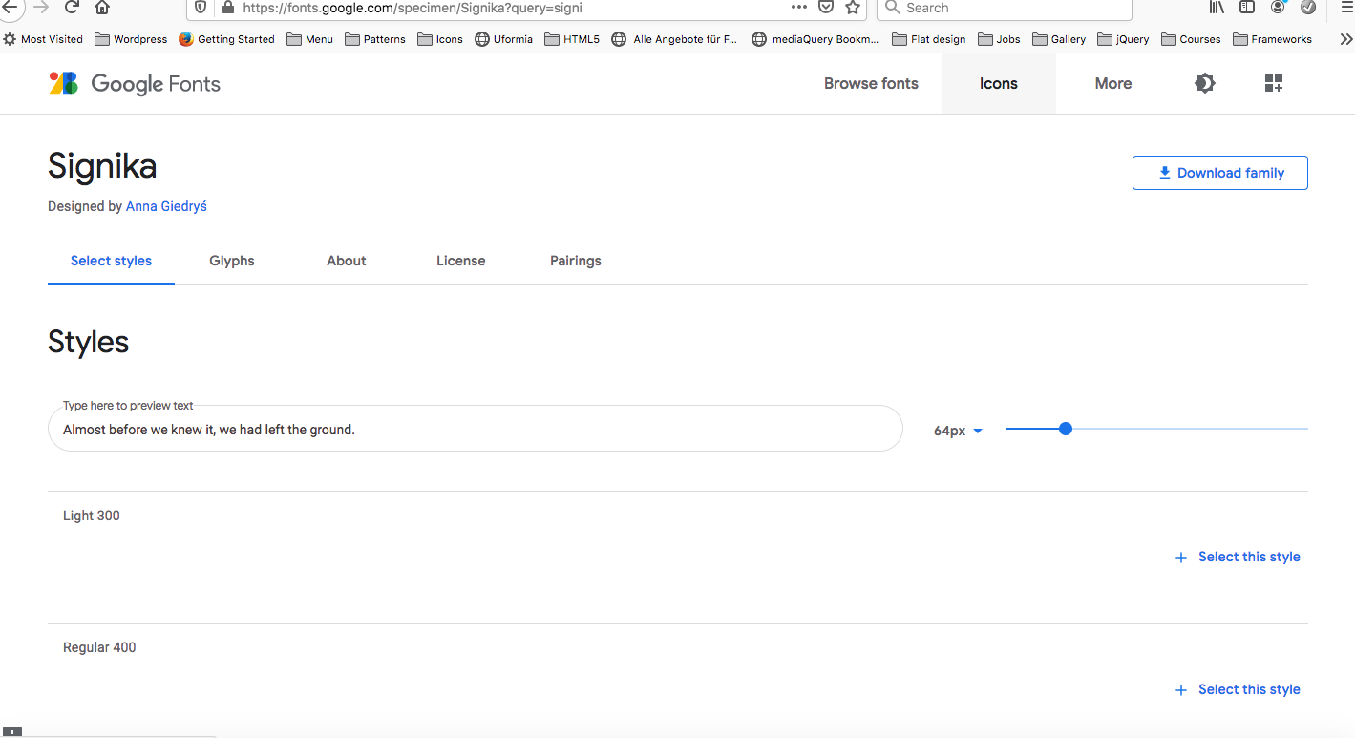Open designer Anna Giedryś link
This screenshot has height=738, width=1355.
[166, 206]
